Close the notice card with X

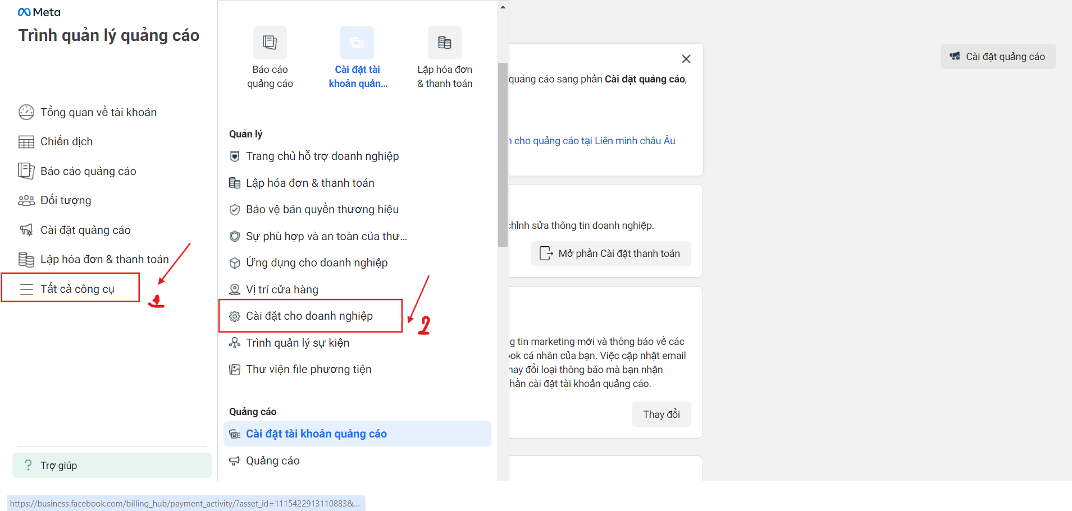pos(686,59)
